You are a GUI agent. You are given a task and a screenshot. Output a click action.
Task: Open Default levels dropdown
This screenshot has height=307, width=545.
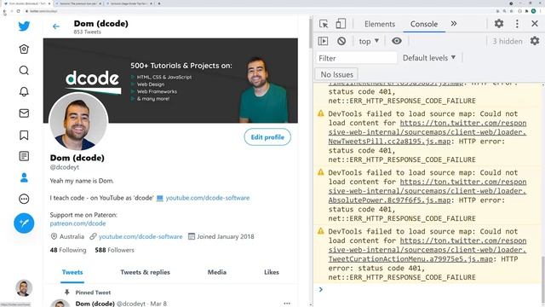pos(429,58)
